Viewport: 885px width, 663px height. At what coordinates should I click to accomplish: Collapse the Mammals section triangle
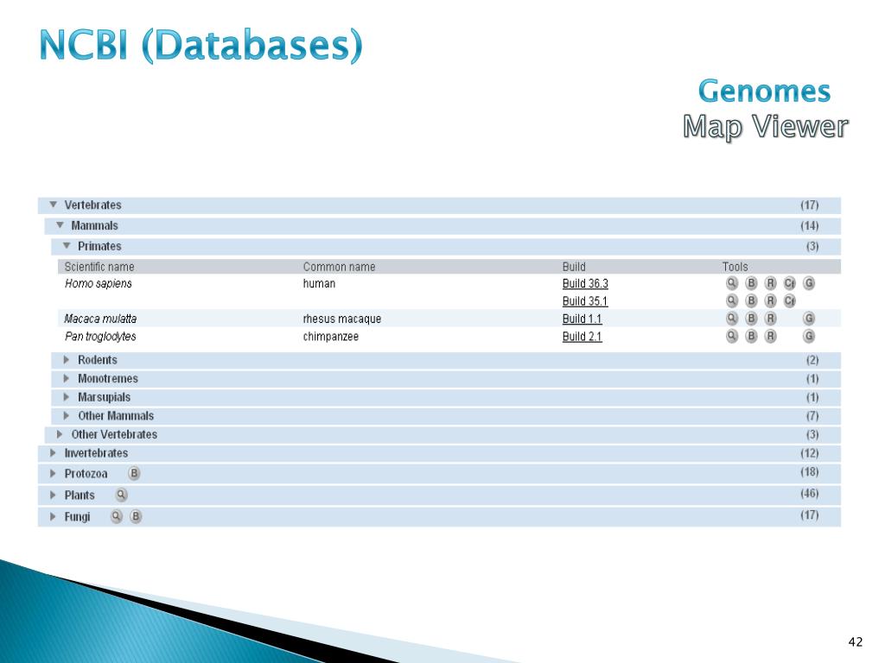(x=60, y=225)
